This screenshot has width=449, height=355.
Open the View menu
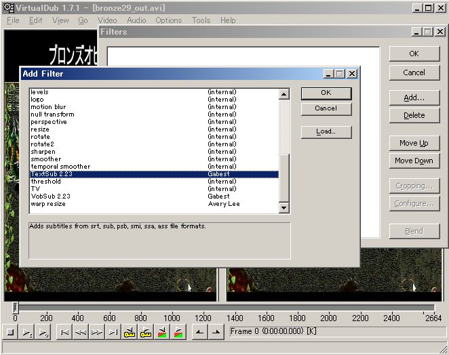click(x=60, y=20)
